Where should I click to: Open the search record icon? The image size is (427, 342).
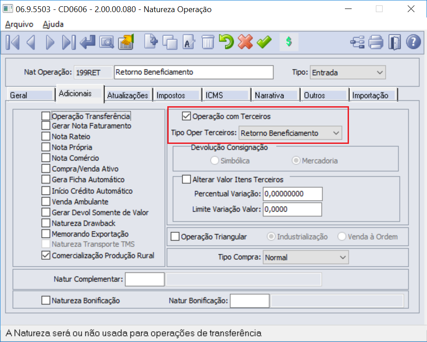pyautogui.click(x=106, y=42)
